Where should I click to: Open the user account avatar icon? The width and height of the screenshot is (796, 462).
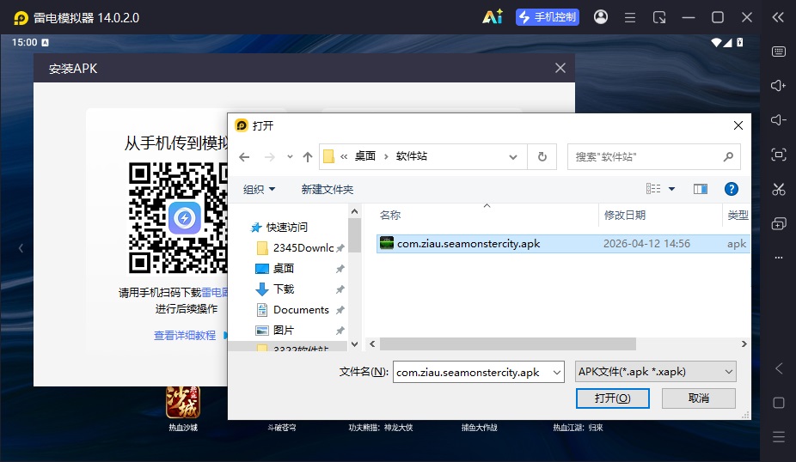point(601,17)
